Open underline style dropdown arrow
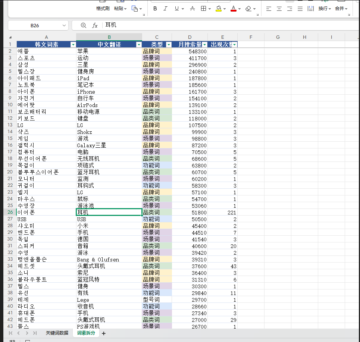 click(183, 9)
